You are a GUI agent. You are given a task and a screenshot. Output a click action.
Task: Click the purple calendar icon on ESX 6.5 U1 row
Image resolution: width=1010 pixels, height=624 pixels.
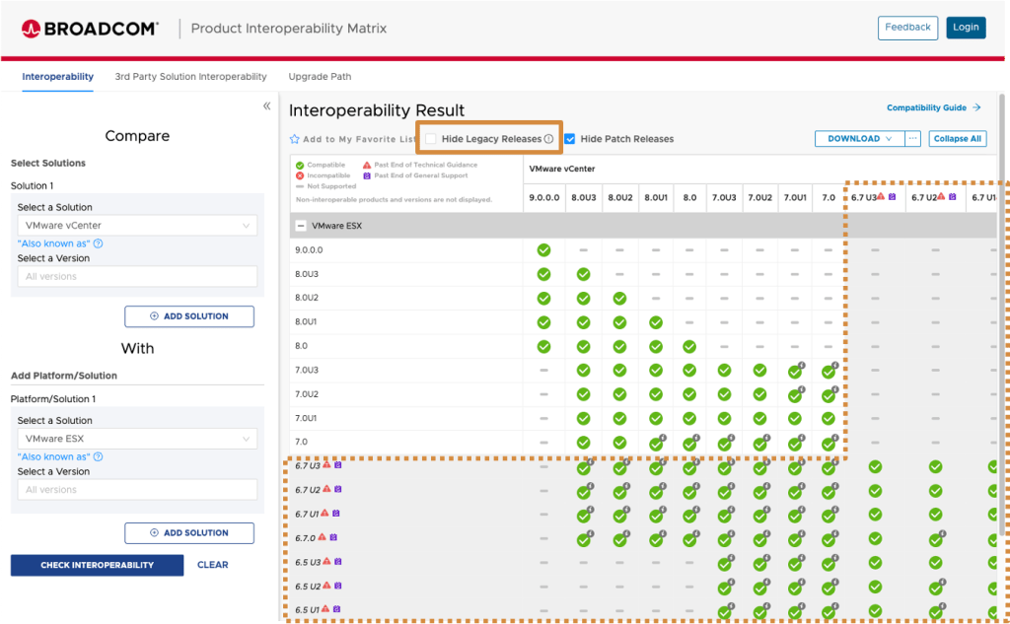click(336, 608)
